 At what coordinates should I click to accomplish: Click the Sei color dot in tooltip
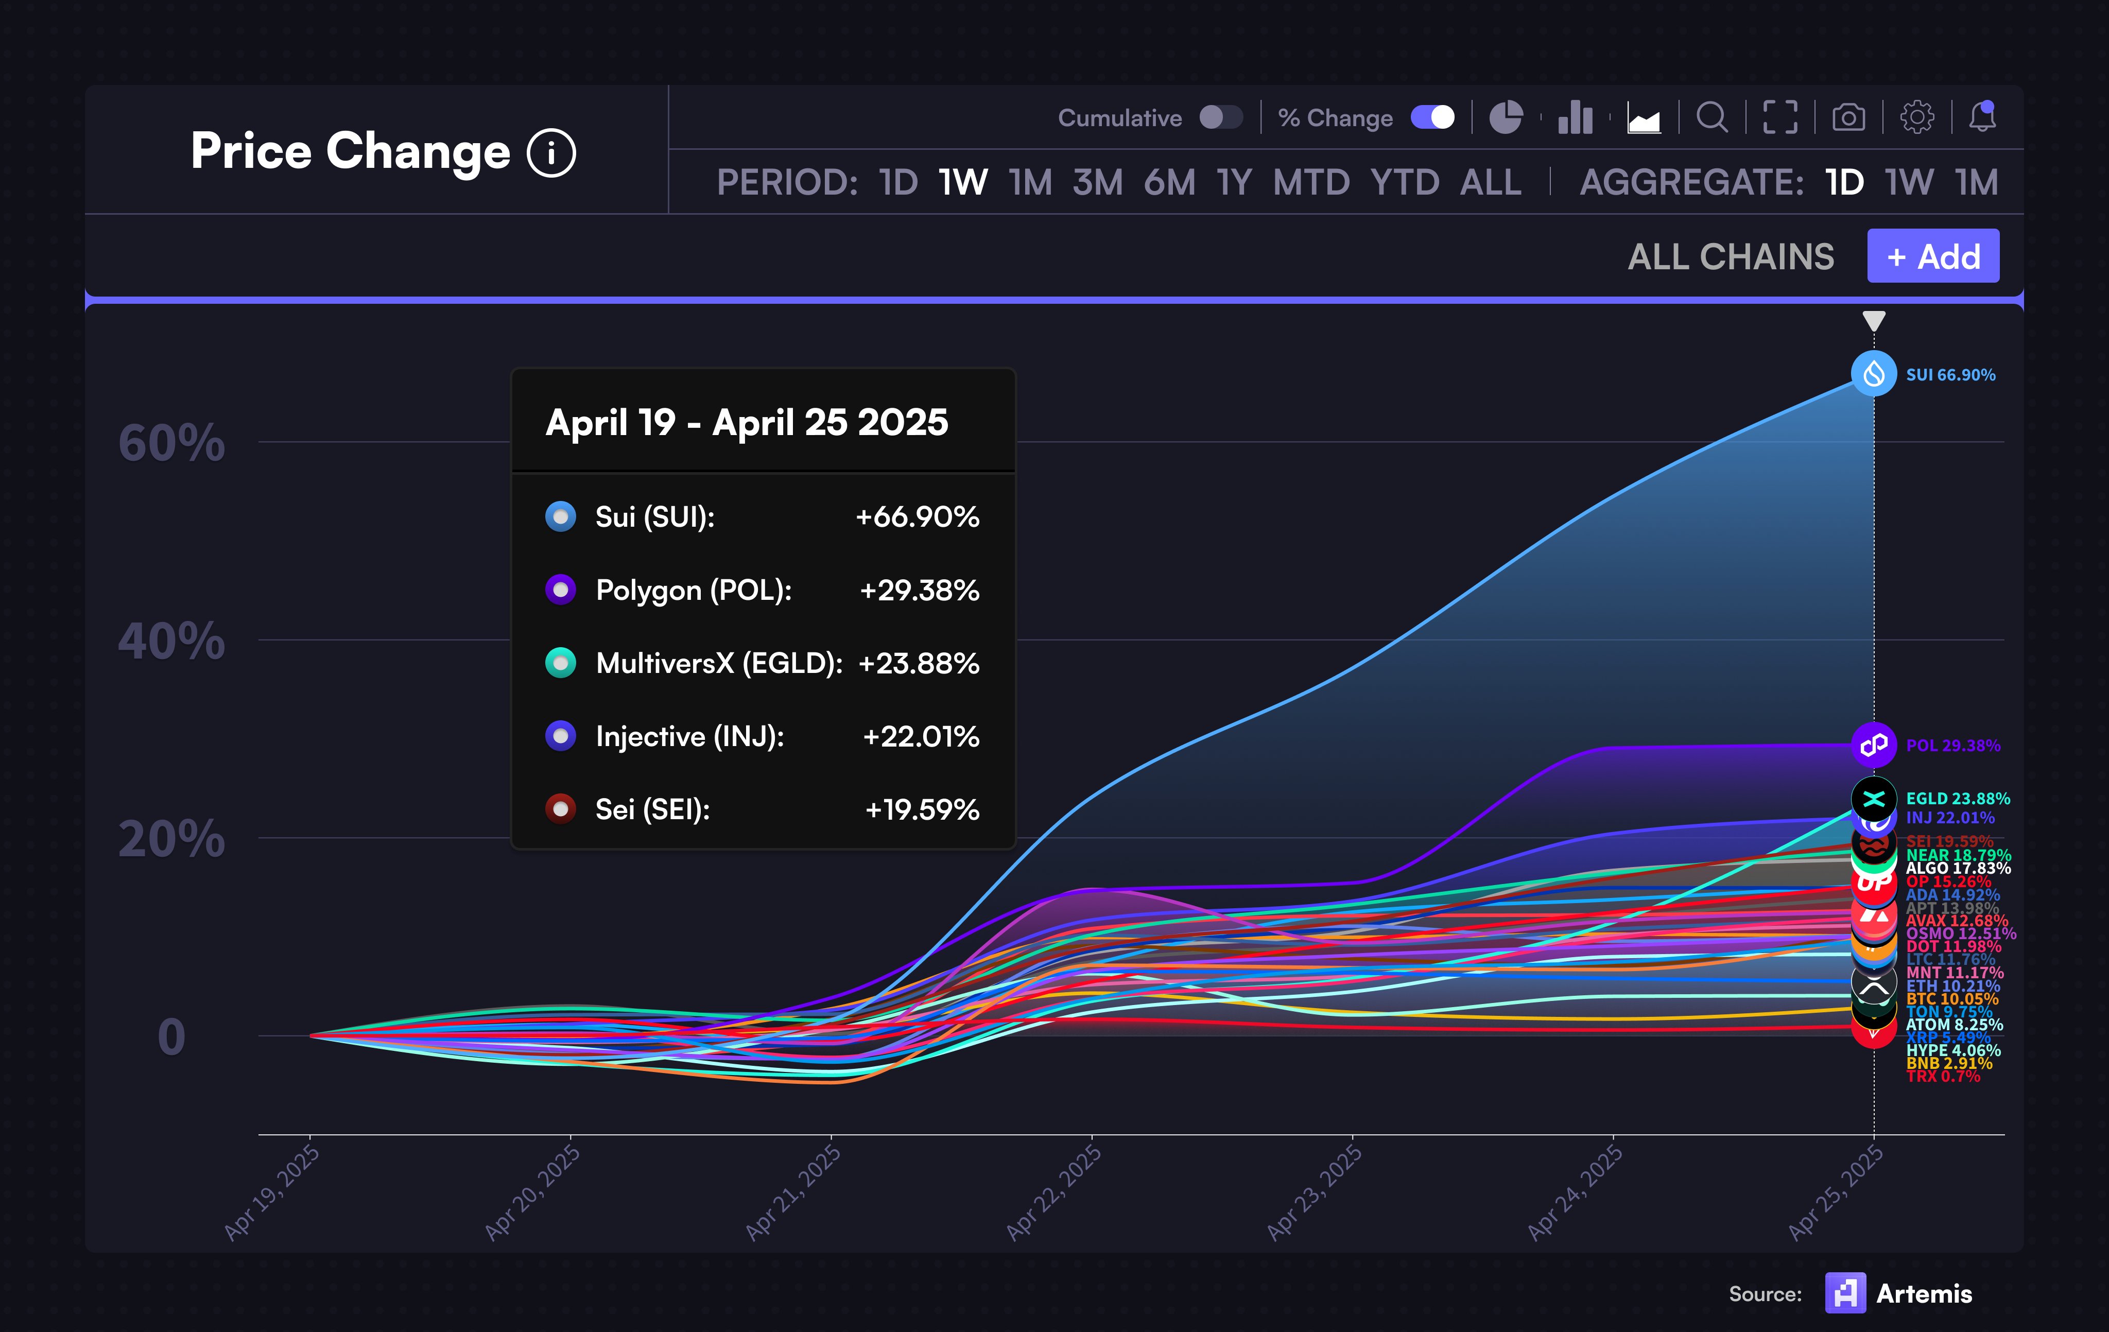(561, 809)
